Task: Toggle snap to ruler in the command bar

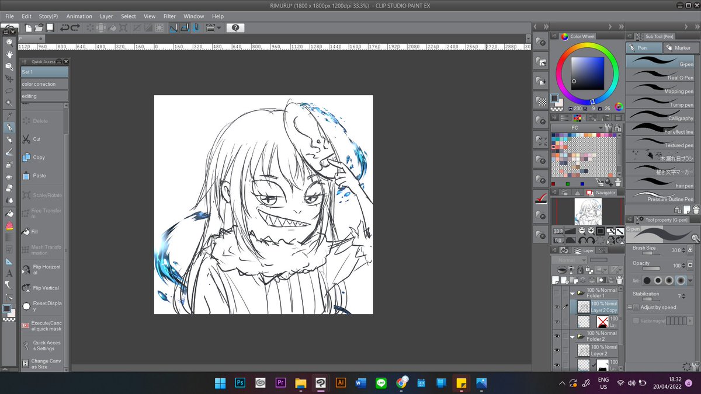Action: 173,27
